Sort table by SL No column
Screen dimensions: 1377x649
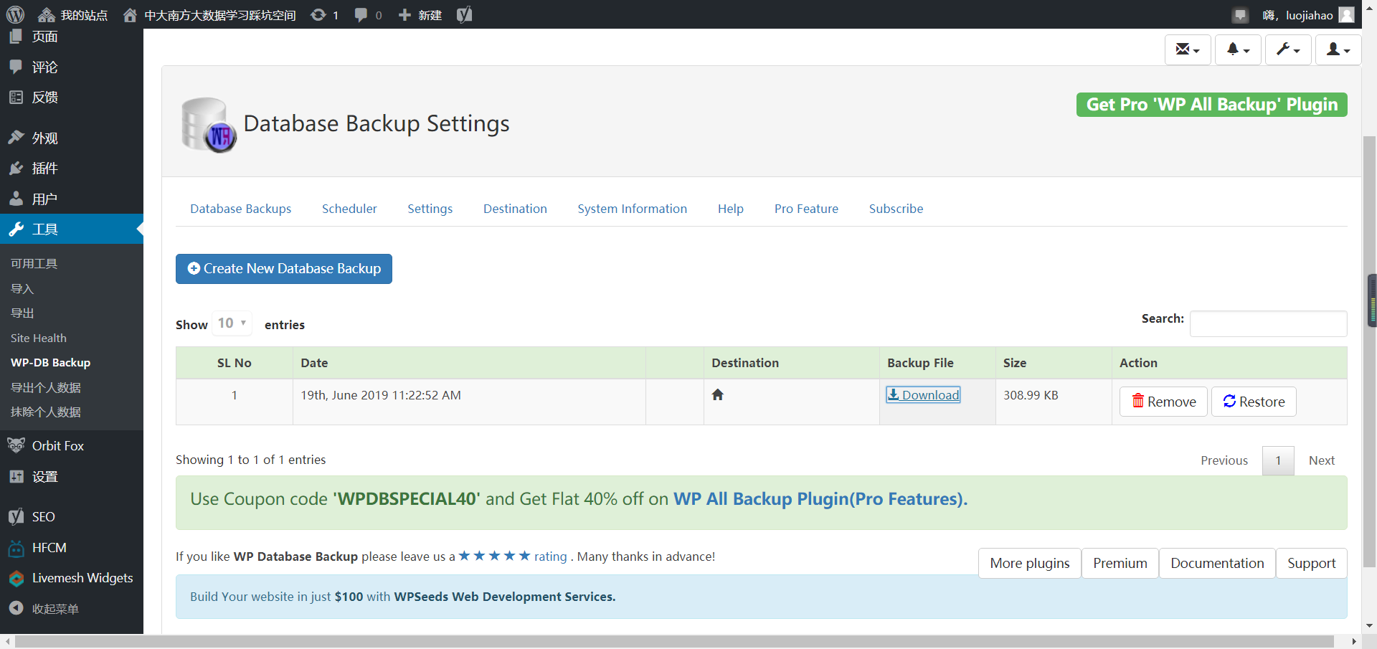[x=235, y=363]
